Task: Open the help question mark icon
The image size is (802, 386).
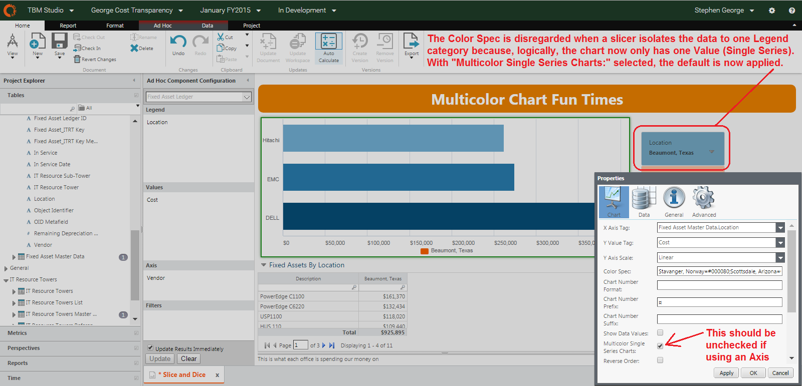Action: (x=792, y=10)
